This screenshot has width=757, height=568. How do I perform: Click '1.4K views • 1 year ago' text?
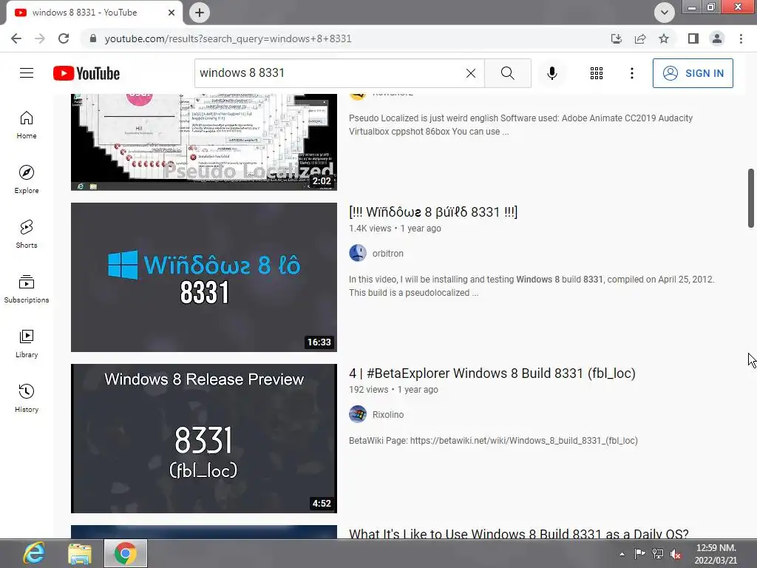click(395, 229)
